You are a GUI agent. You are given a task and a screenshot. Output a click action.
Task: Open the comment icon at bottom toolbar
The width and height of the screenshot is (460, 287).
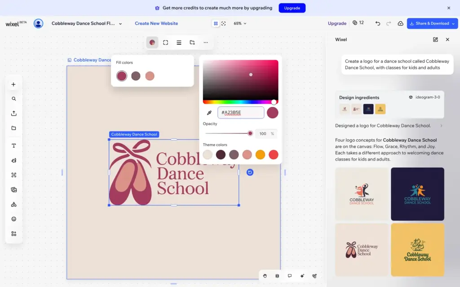[x=290, y=276]
